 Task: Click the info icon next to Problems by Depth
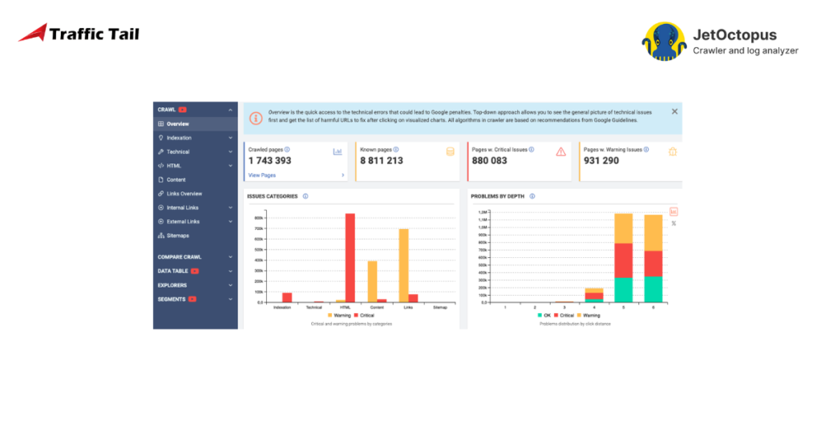532,196
